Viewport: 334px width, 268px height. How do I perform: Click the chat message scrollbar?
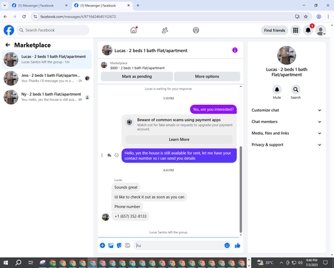tap(240, 189)
